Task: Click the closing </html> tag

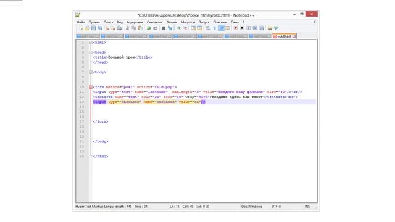Action: 100,156
